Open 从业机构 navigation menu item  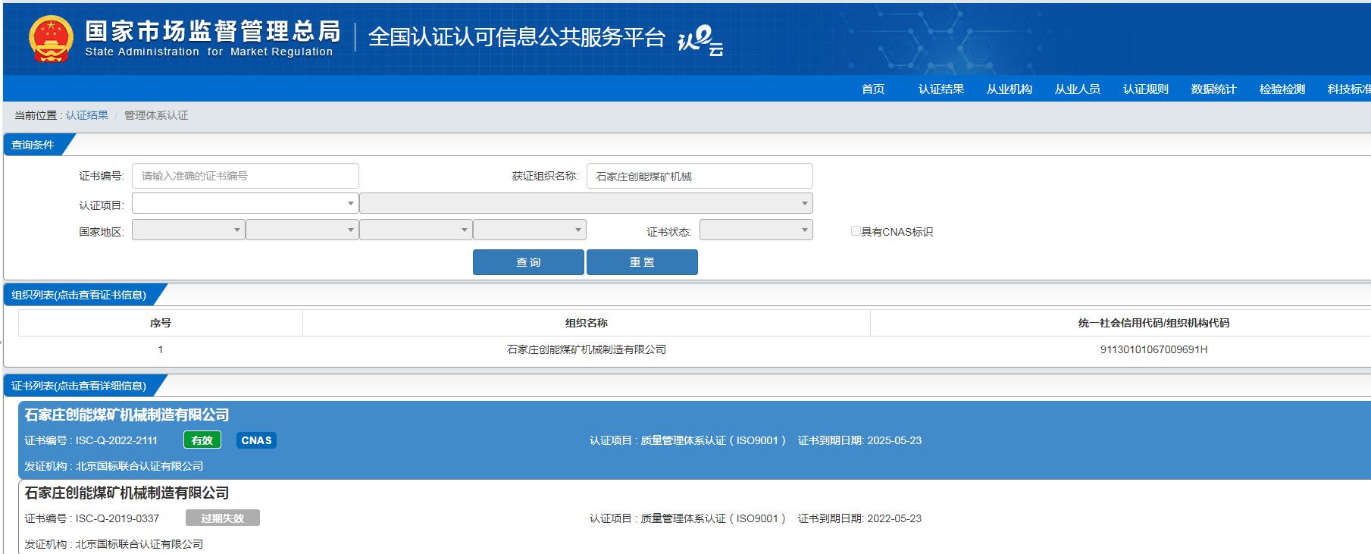point(1009,89)
